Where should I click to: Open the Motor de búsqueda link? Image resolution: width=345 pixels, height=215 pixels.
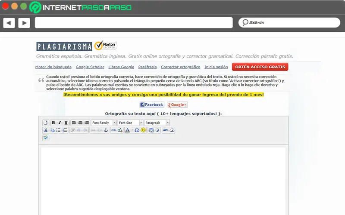point(53,67)
